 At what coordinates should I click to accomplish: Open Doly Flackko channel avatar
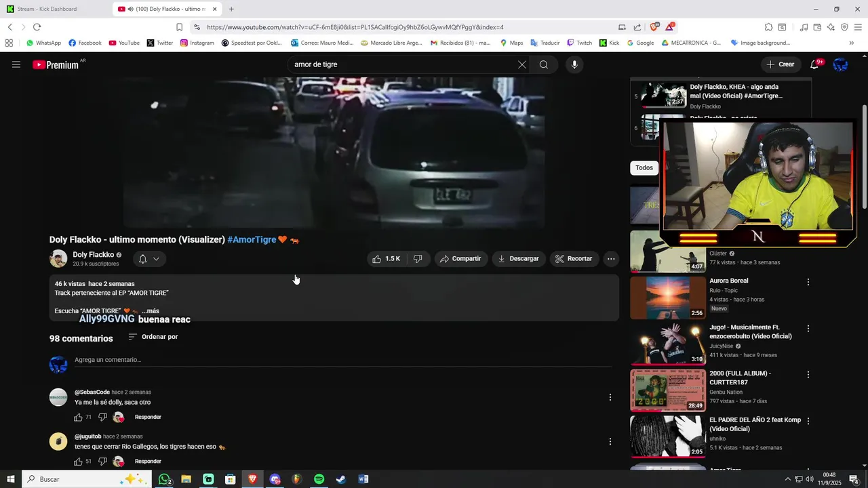pos(58,258)
